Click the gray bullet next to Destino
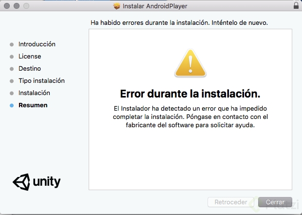The width and height of the screenshot is (302, 215). (x=12, y=69)
